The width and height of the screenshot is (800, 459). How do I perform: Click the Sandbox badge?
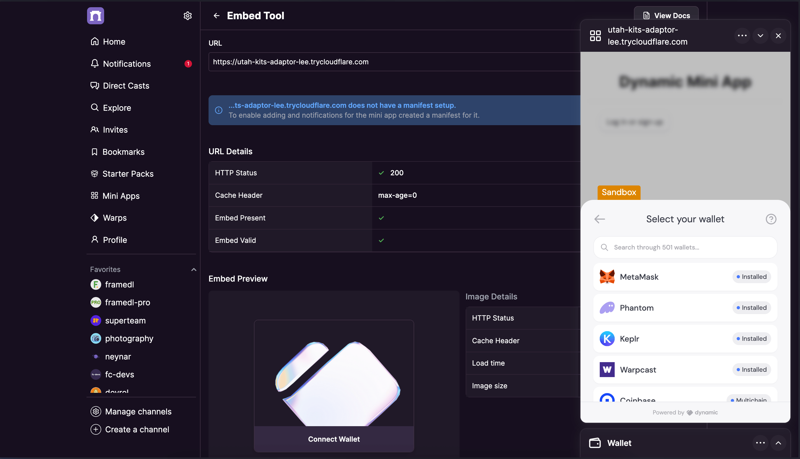(619, 192)
